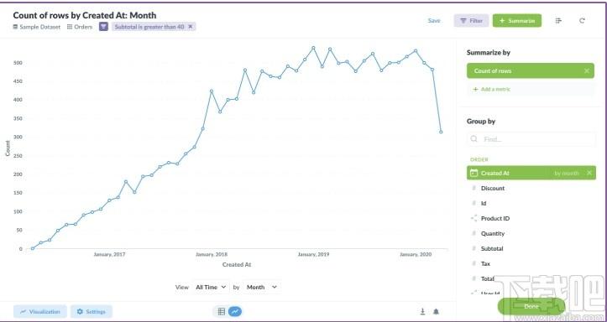
Task: Focus the Group by Find search field
Action: [x=531, y=139]
